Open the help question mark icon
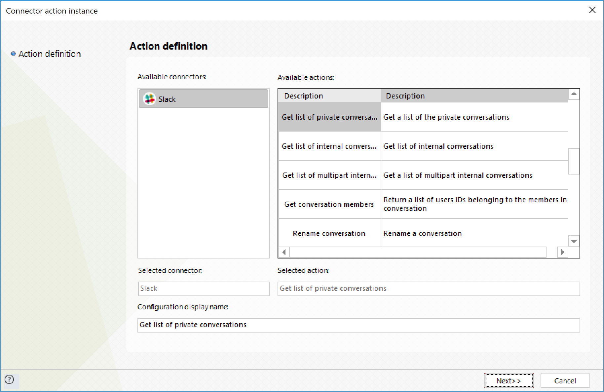This screenshot has width=604, height=392. (10, 379)
